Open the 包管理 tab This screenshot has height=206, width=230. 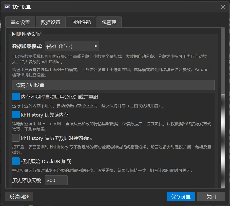[109, 22]
